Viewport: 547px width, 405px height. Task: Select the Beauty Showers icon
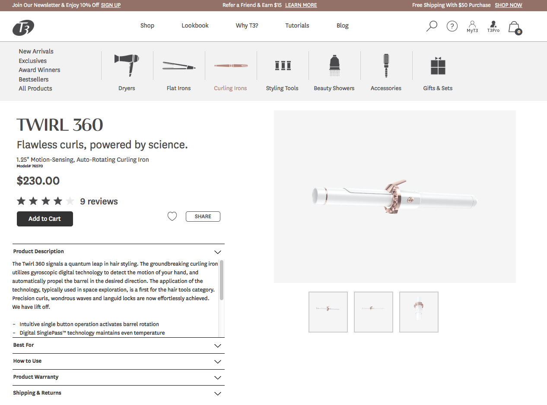click(334, 66)
